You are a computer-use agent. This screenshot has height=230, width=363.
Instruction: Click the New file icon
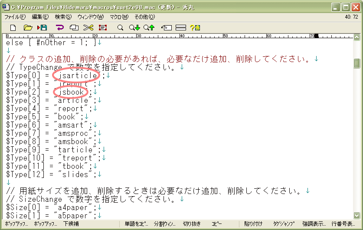[13, 28]
